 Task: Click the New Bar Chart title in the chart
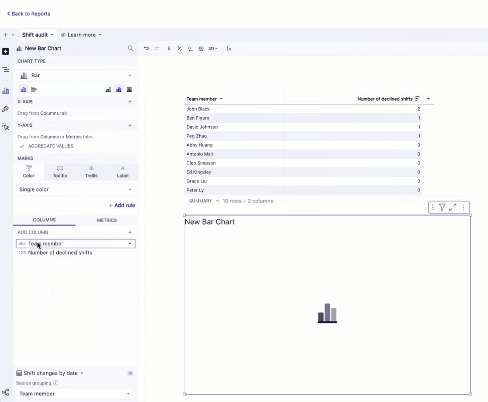210,222
